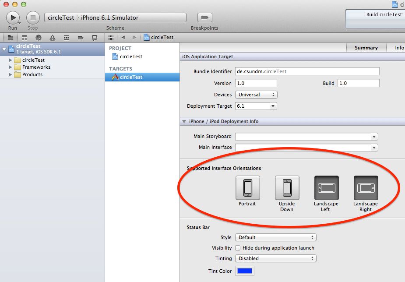The image size is (405, 282).
Task: Open the Issue navigator warning icon
Action: click(x=53, y=38)
